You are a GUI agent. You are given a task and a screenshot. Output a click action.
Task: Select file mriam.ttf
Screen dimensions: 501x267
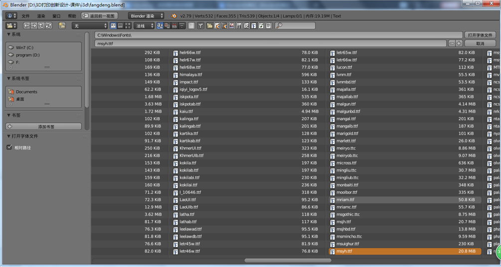tap(405, 200)
